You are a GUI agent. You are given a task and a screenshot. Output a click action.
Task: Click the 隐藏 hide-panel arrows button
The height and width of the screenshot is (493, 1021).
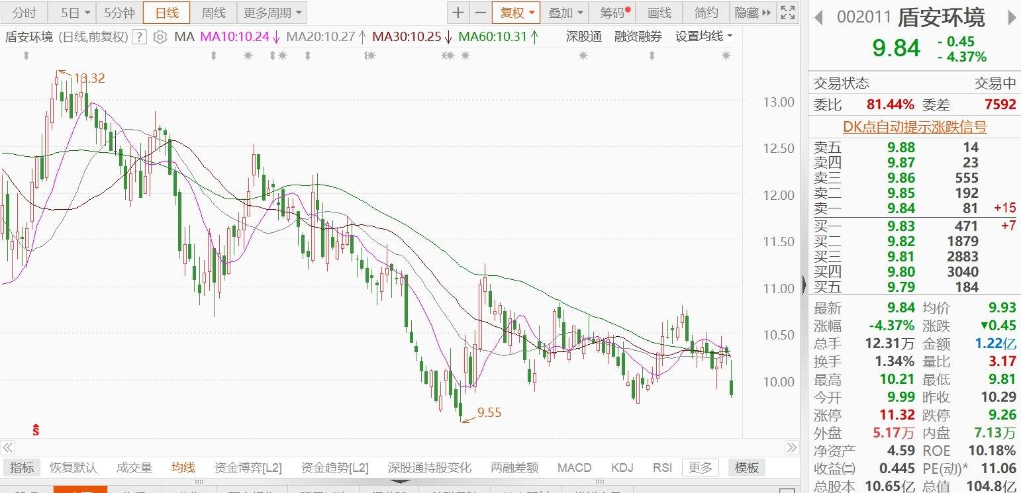[x=753, y=13]
